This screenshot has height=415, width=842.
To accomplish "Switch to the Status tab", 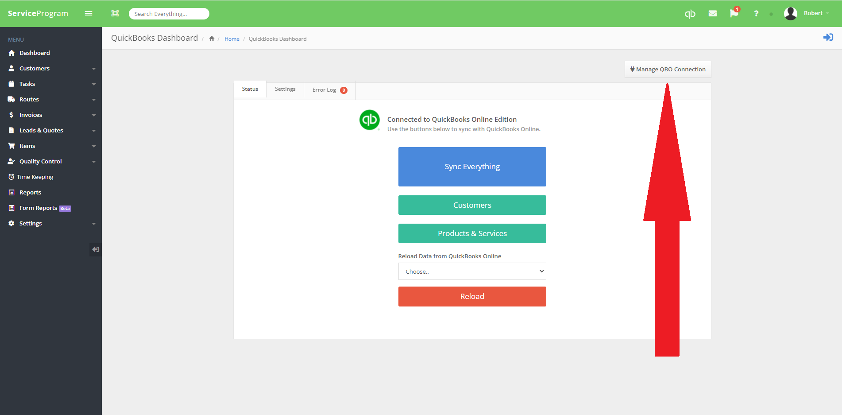I will [250, 89].
